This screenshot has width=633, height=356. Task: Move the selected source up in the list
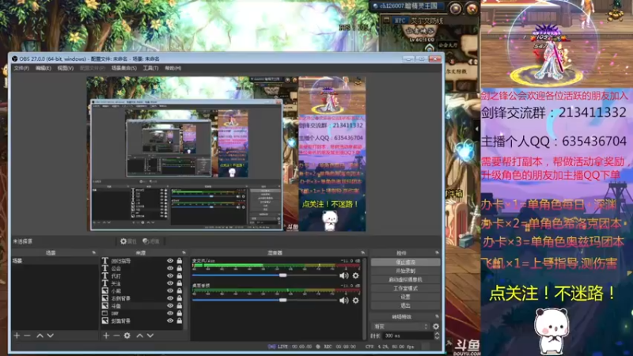(x=140, y=335)
